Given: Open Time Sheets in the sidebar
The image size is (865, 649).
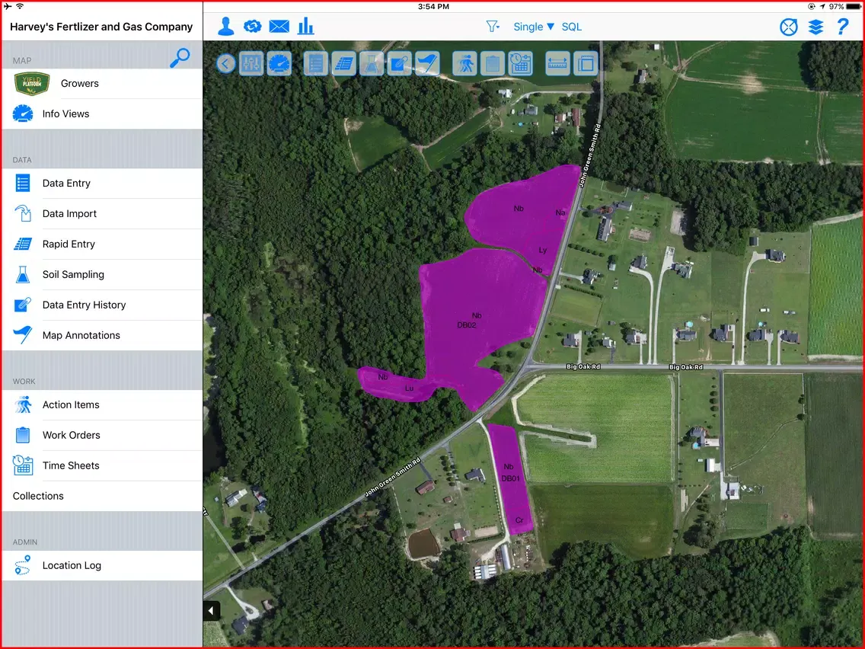Looking at the screenshot, I should [x=102, y=465].
